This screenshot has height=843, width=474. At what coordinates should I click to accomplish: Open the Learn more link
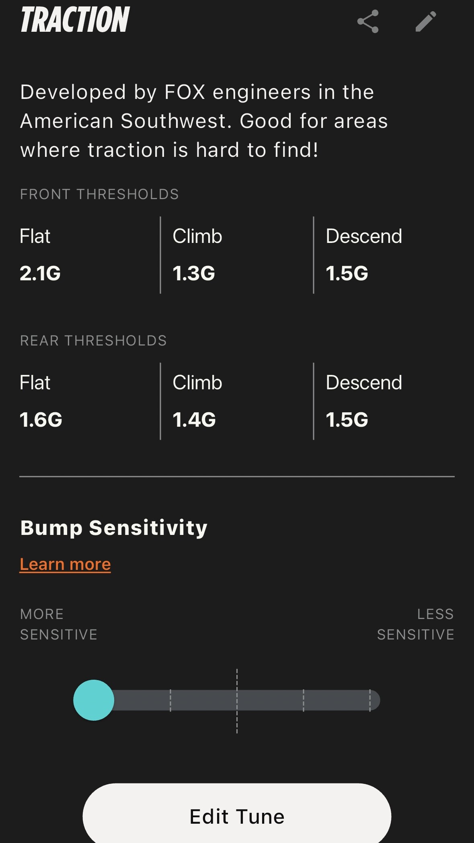tap(65, 564)
